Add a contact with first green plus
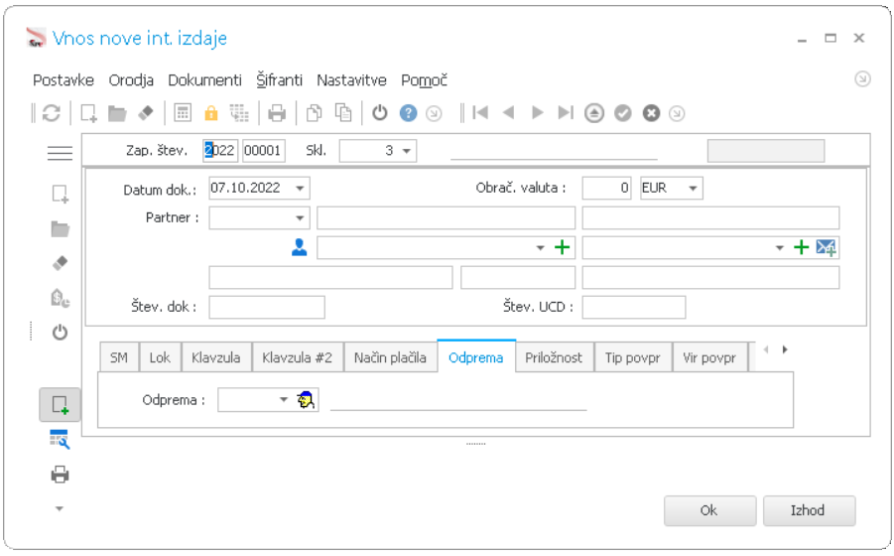 coord(563,247)
